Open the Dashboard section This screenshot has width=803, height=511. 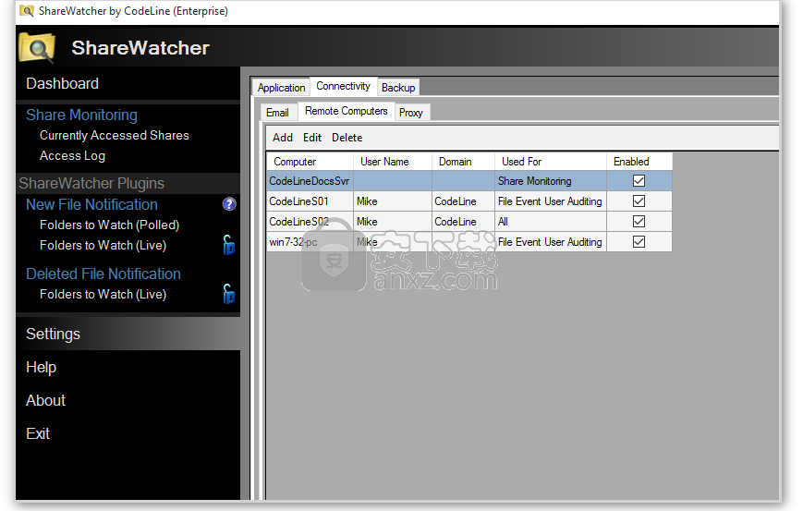click(63, 83)
